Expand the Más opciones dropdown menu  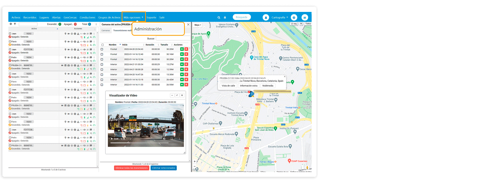point(133,17)
